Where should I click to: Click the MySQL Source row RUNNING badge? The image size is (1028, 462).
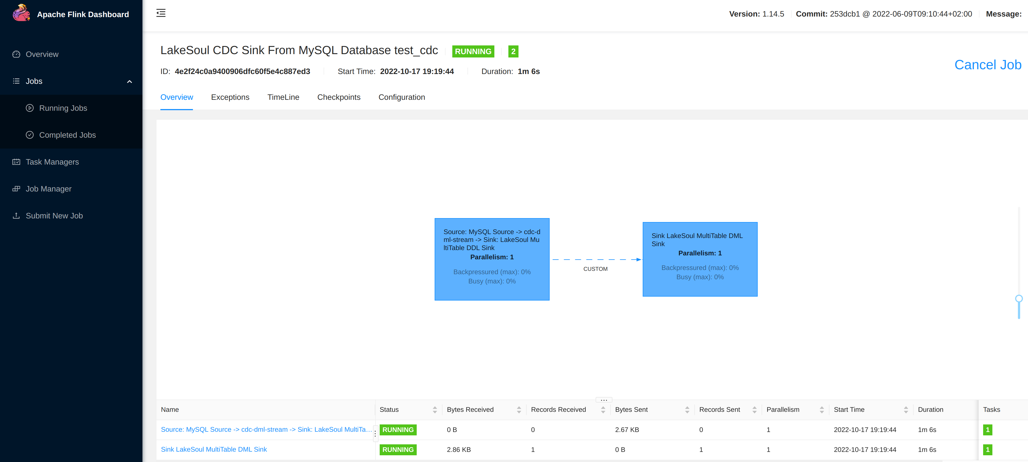398,430
